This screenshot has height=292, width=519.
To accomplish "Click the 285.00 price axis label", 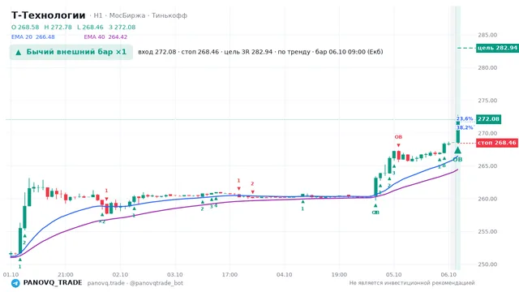I will point(487,35).
